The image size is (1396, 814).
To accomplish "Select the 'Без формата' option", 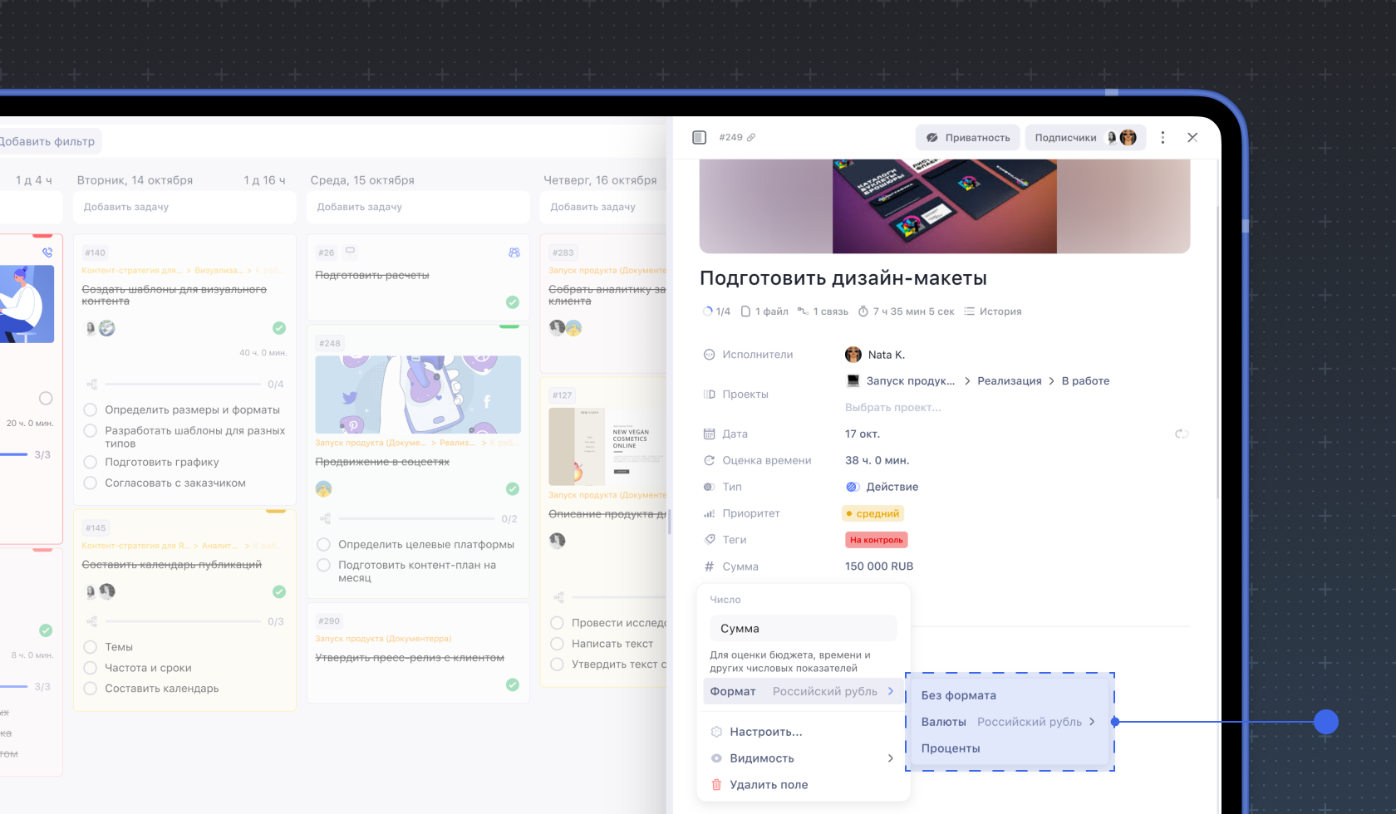I will tap(958, 695).
